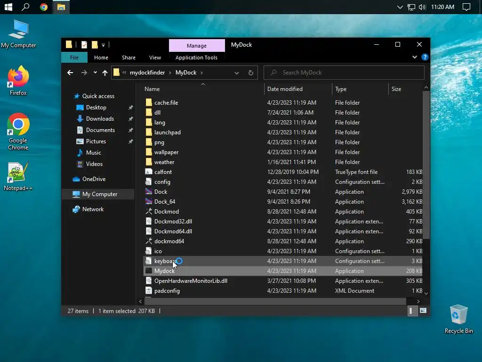The height and width of the screenshot is (362, 482).
Task: Open Google Chrome desktop shortcut
Action: coord(18,132)
